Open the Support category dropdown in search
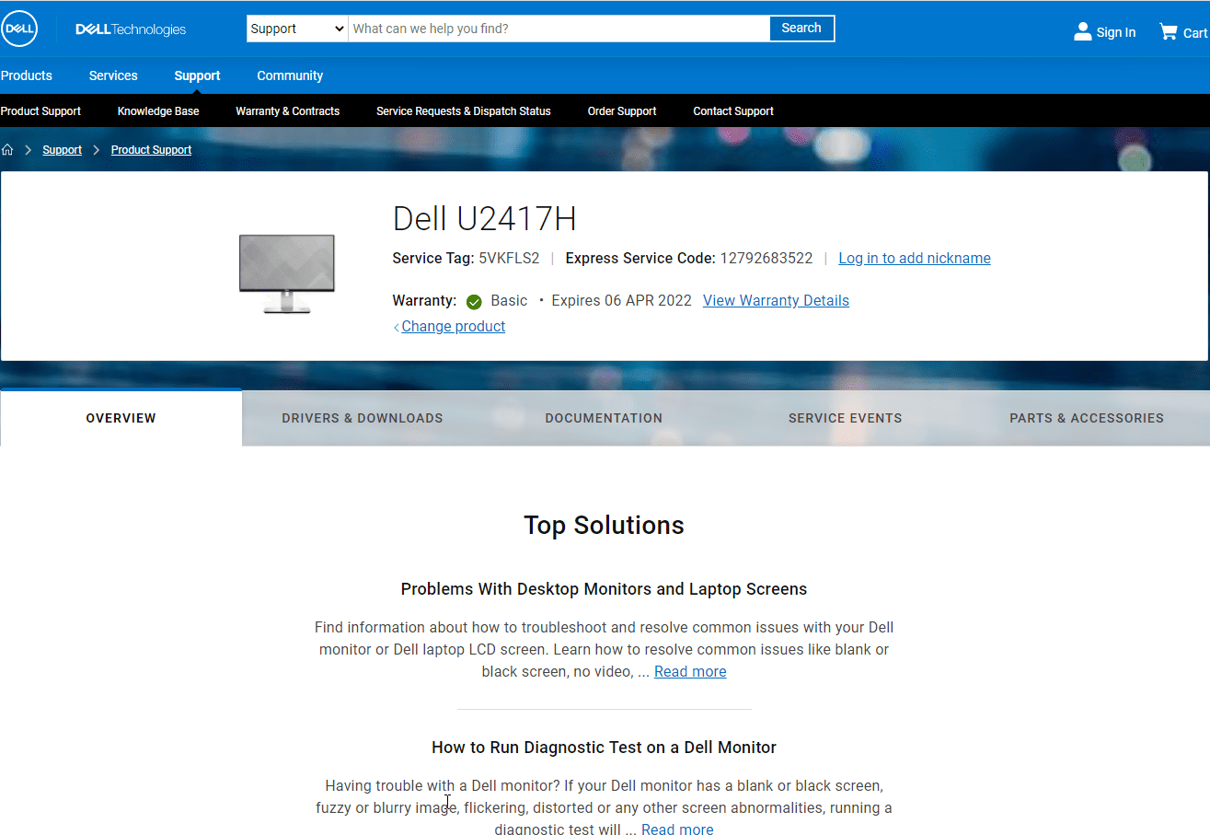 pyautogui.click(x=297, y=29)
